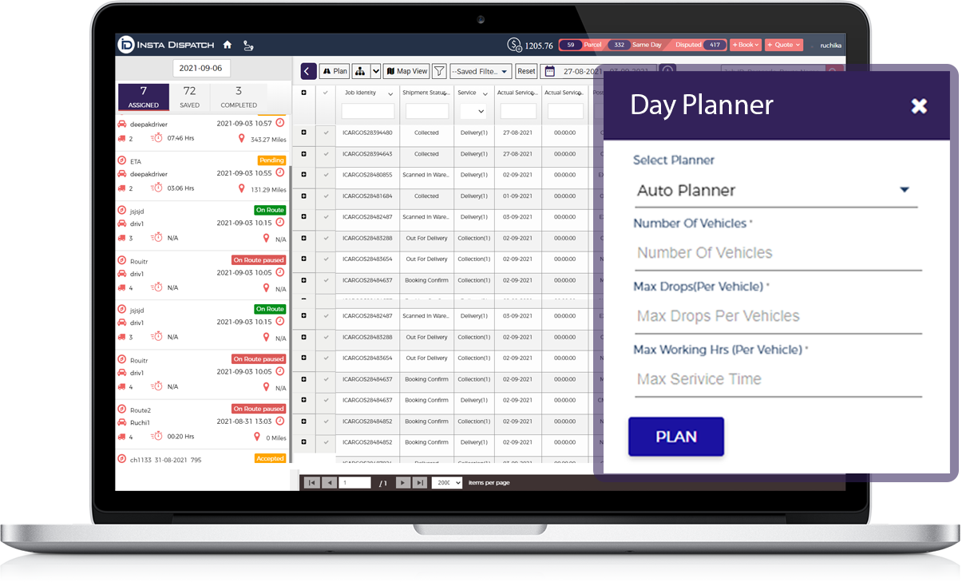Collapse panel with the back arrow button
Screen dimensions: 974x582
tap(308, 71)
